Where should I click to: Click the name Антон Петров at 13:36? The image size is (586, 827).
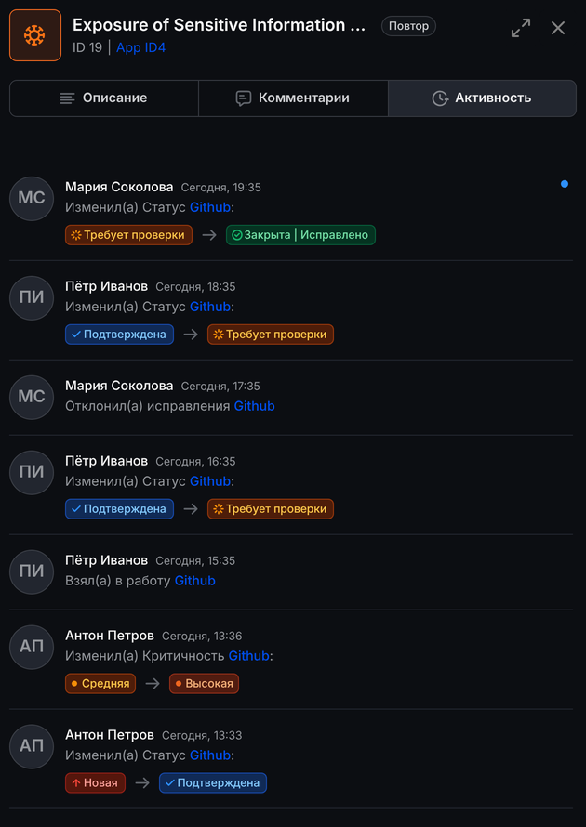(110, 635)
